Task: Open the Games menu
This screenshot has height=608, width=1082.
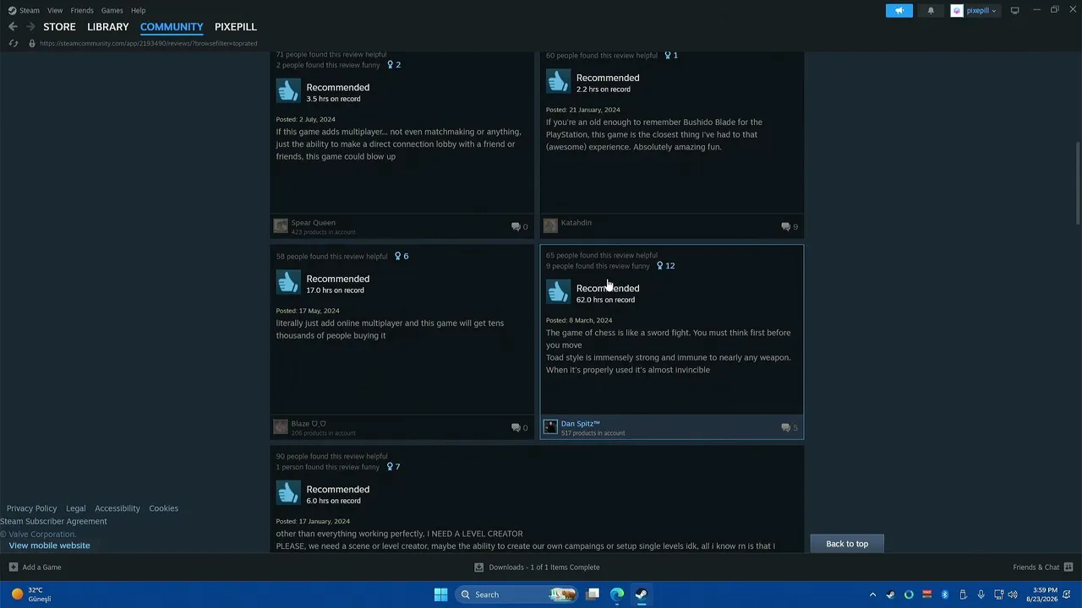Action: pos(112,10)
